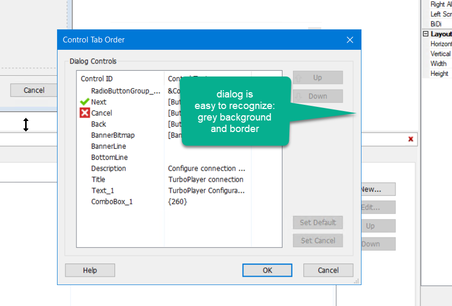Select the ComboBox_1 control row

[112, 201]
